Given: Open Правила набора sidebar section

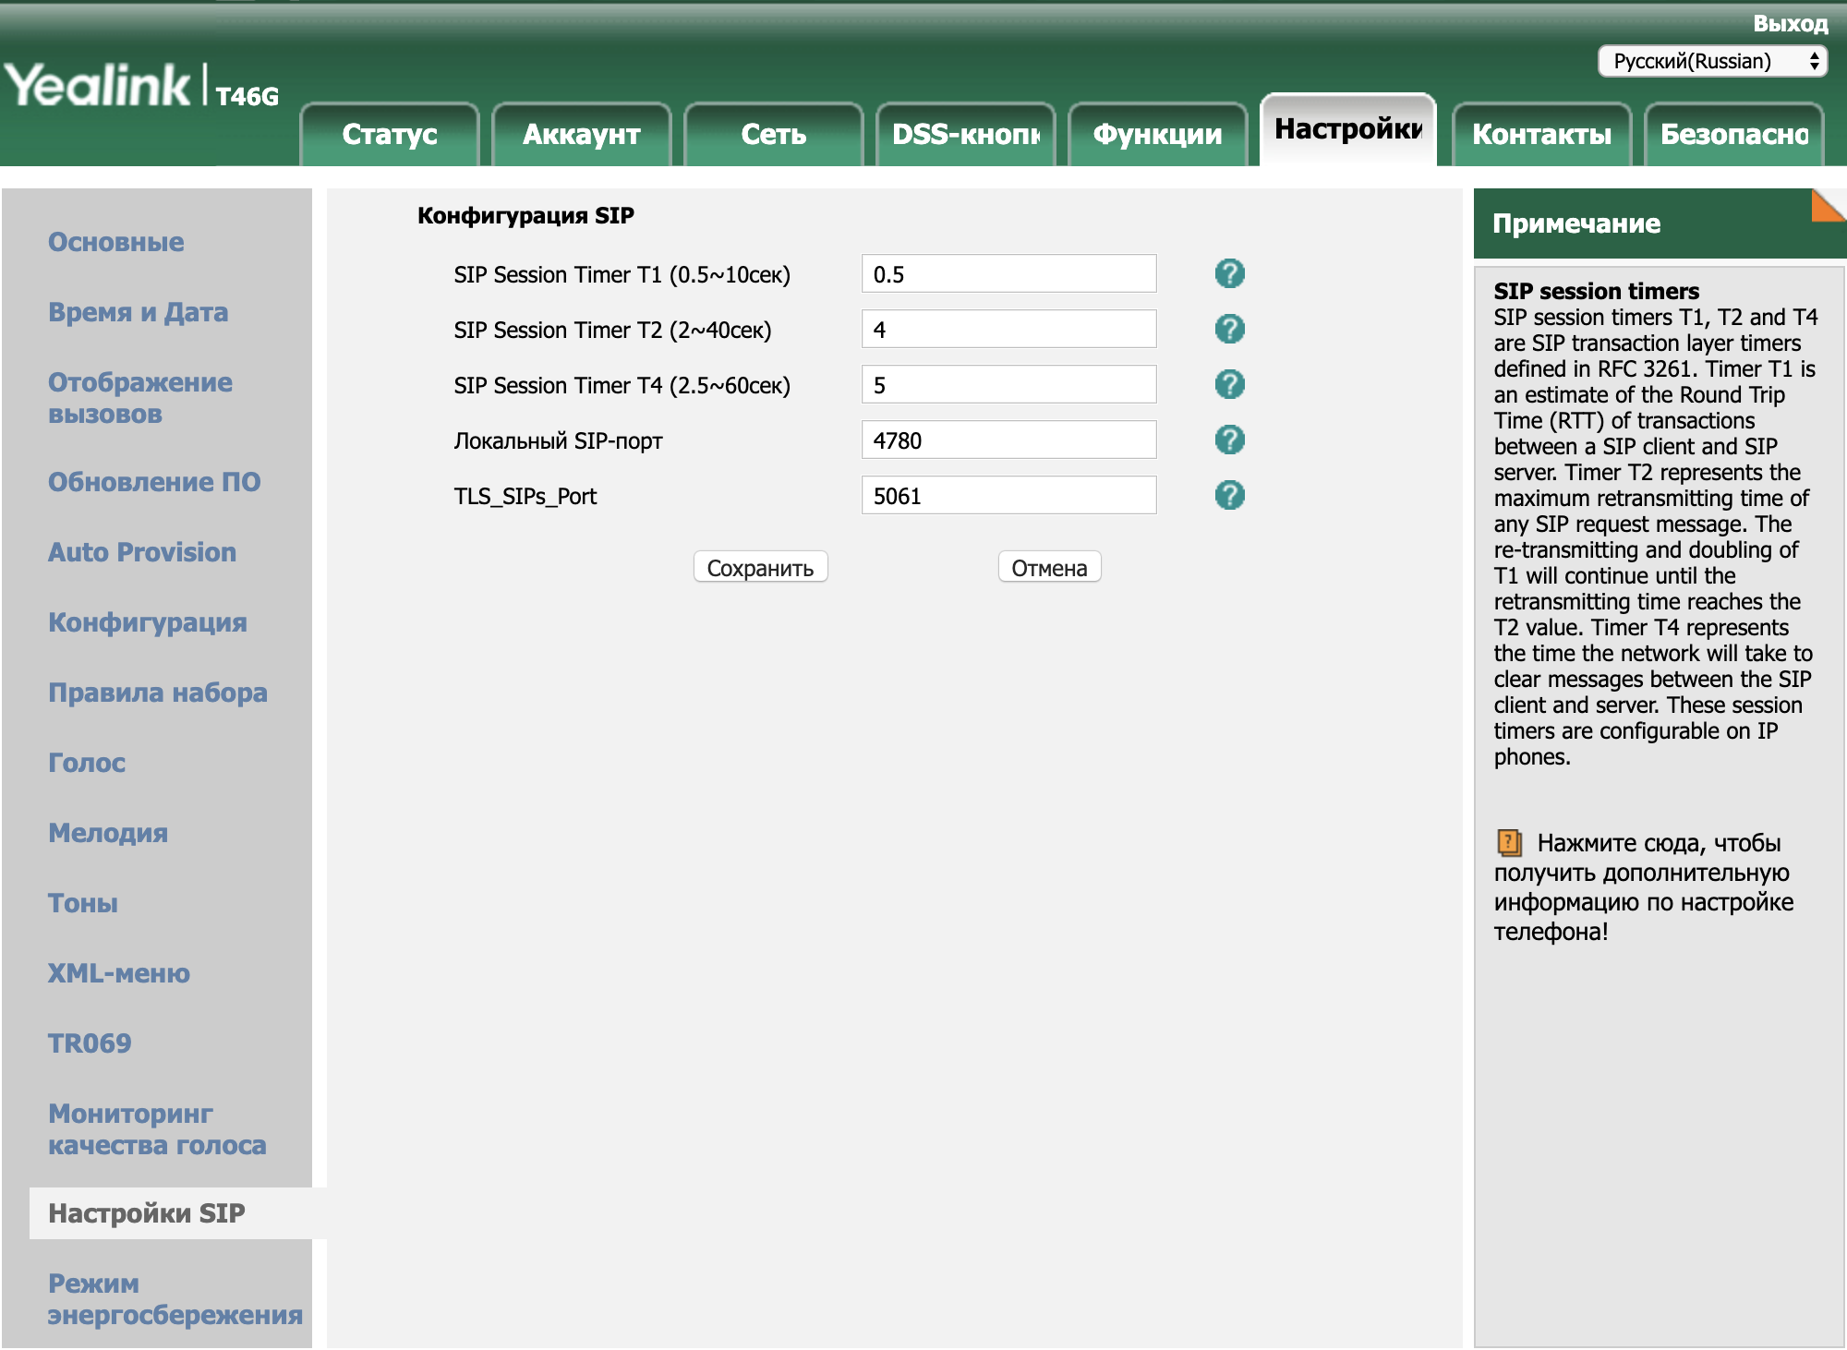Looking at the screenshot, I should click(x=158, y=693).
